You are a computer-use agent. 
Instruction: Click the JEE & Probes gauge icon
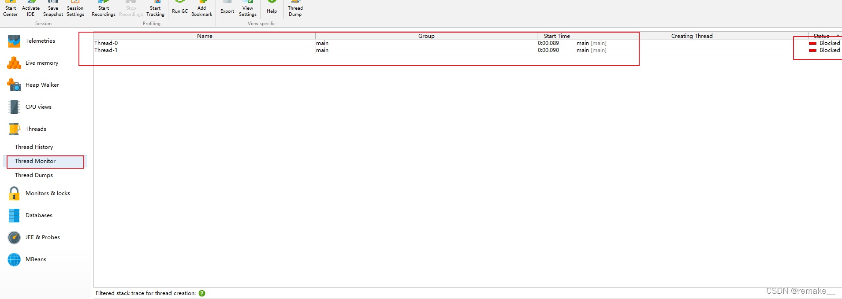tap(14, 237)
